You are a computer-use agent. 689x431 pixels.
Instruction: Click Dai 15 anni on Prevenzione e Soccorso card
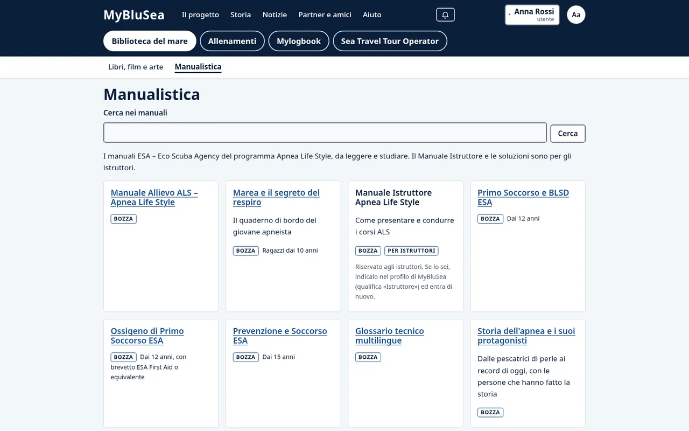[279, 357]
